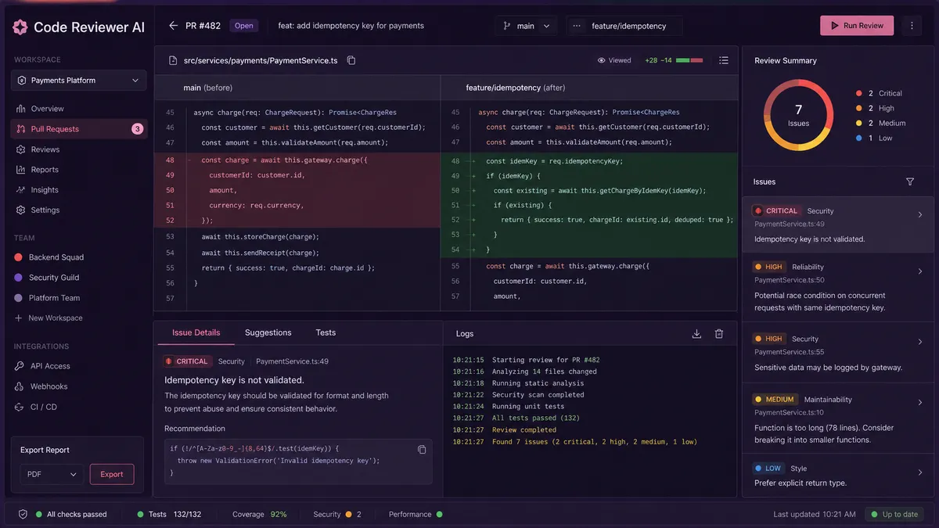This screenshot has width=939, height=528.
Task: Click the Up to date status badge
Action: click(895, 514)
